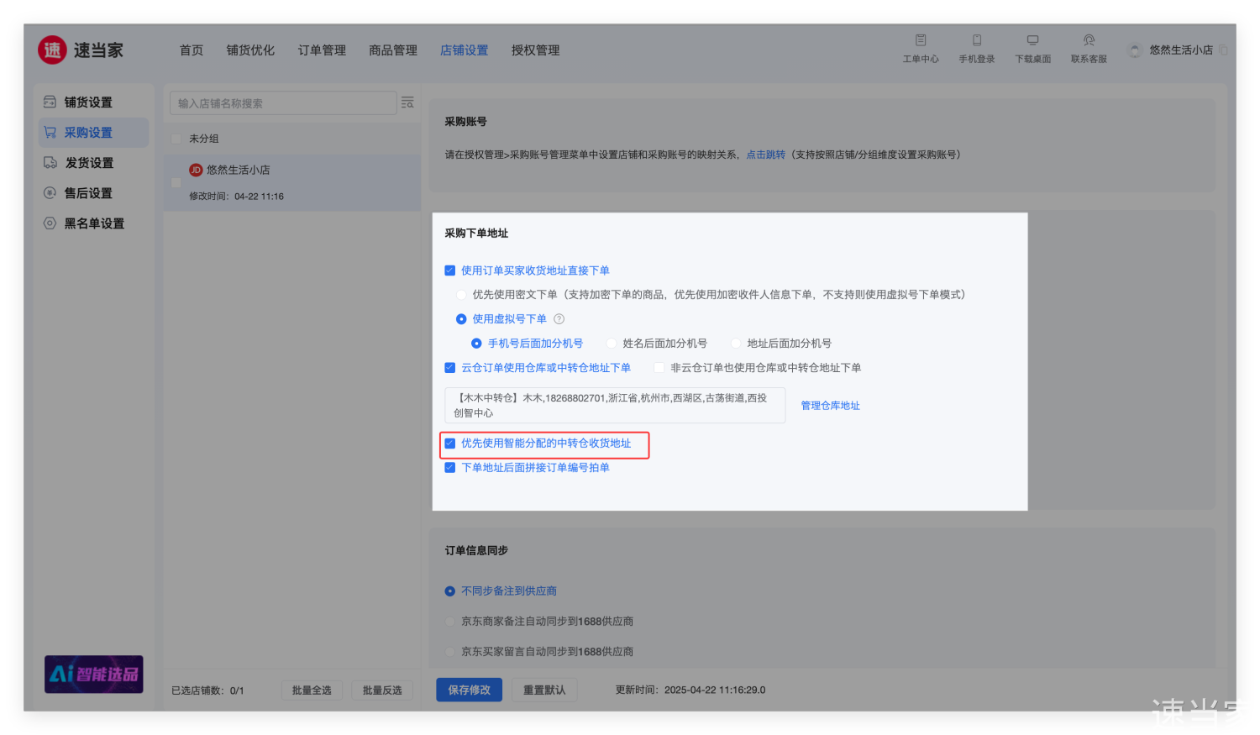Click the 工单中心 ticket icon

coord(921,41)
